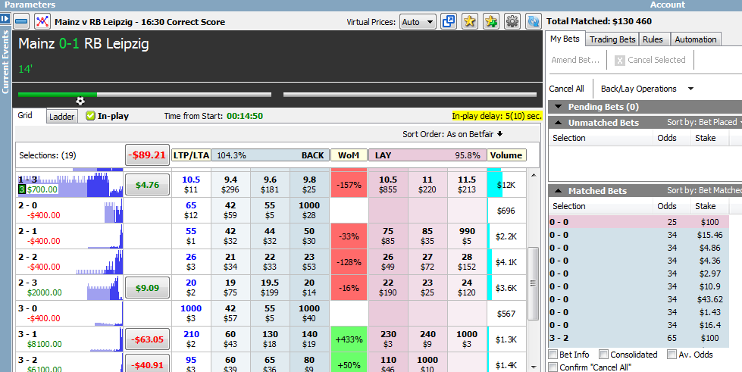Switch to the Ladder tab
The image size is (742, 372).
click(62, 117)
